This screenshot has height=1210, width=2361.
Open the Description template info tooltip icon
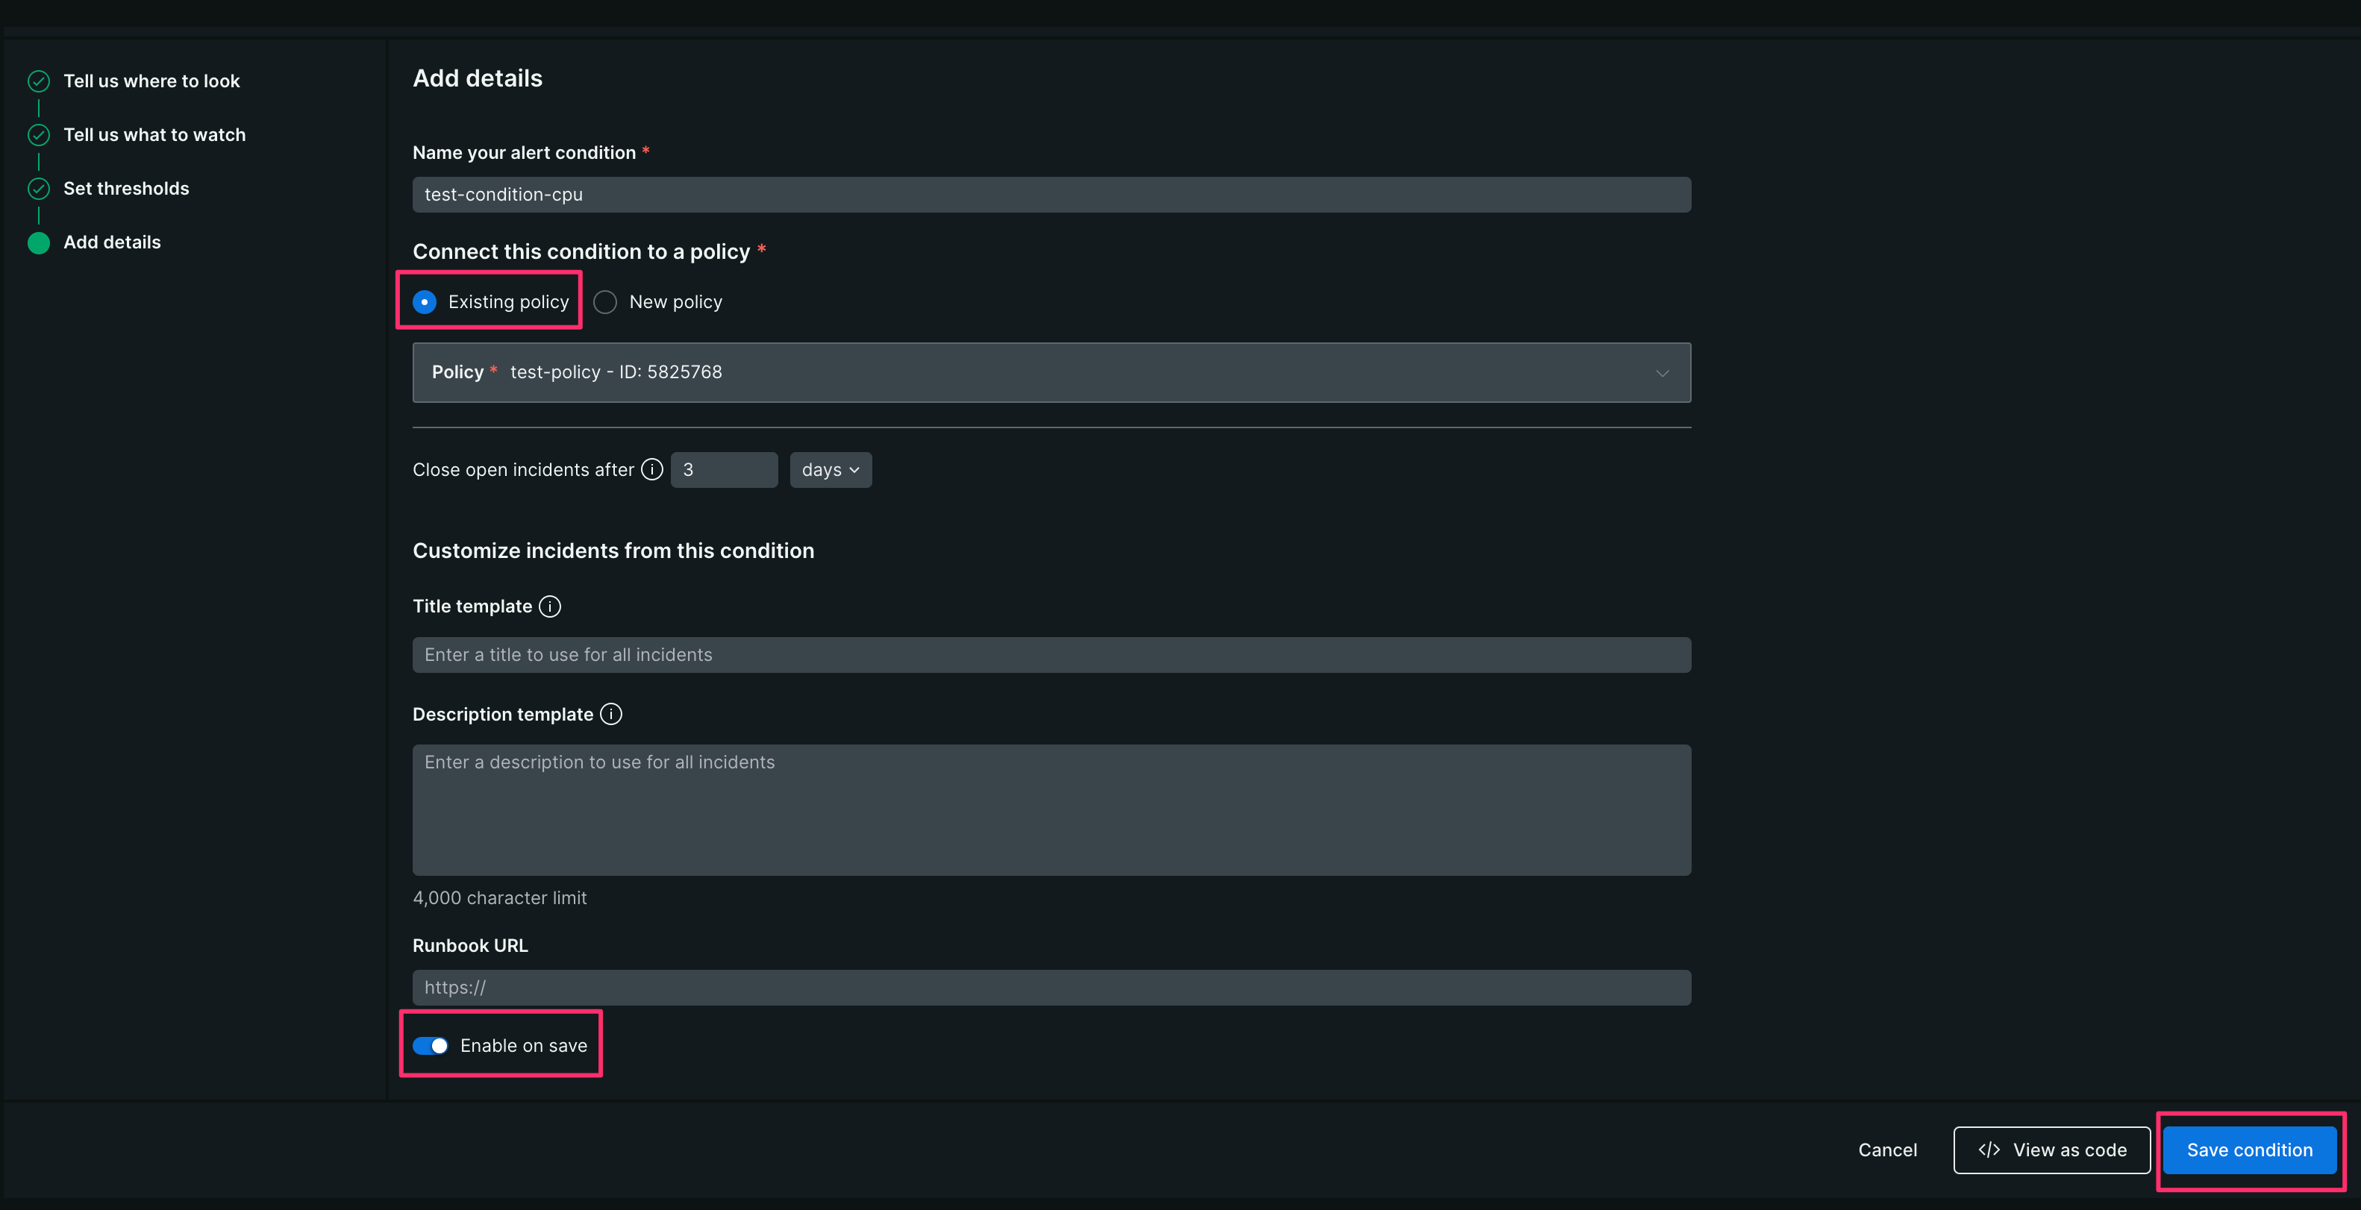point(610,715)
